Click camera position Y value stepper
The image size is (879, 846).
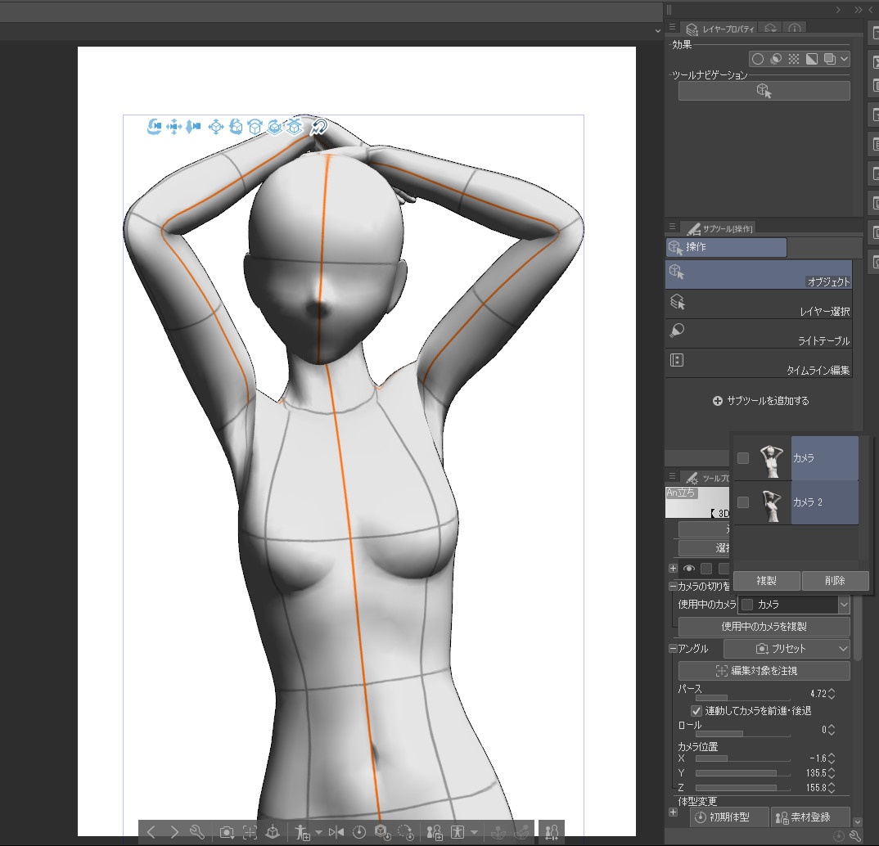tap(832, 773)
